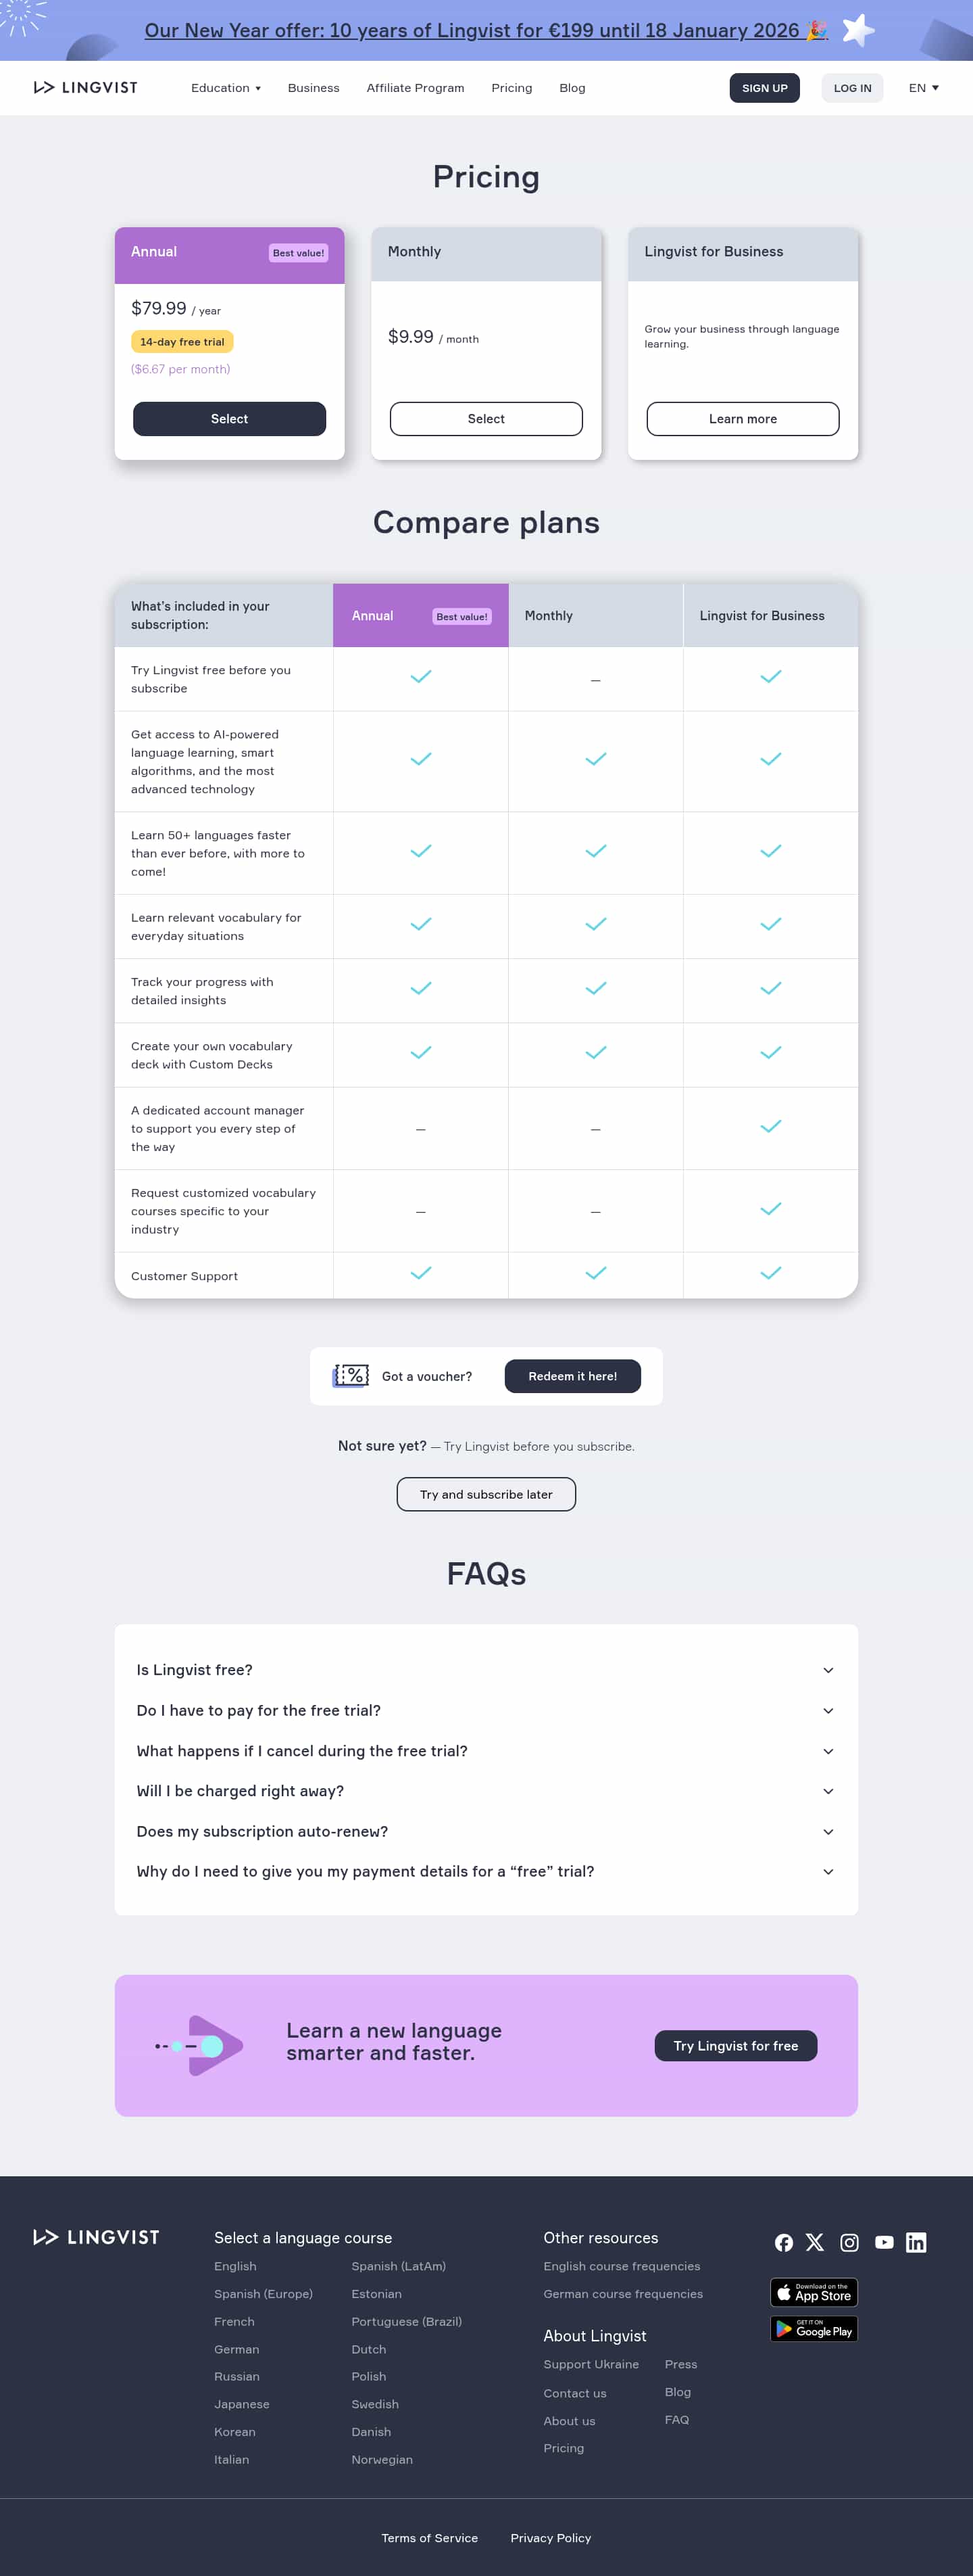Open the LinkedIn icon in footer
The width and height of the screenshot is (973, 2576).
coord(916,2242)
